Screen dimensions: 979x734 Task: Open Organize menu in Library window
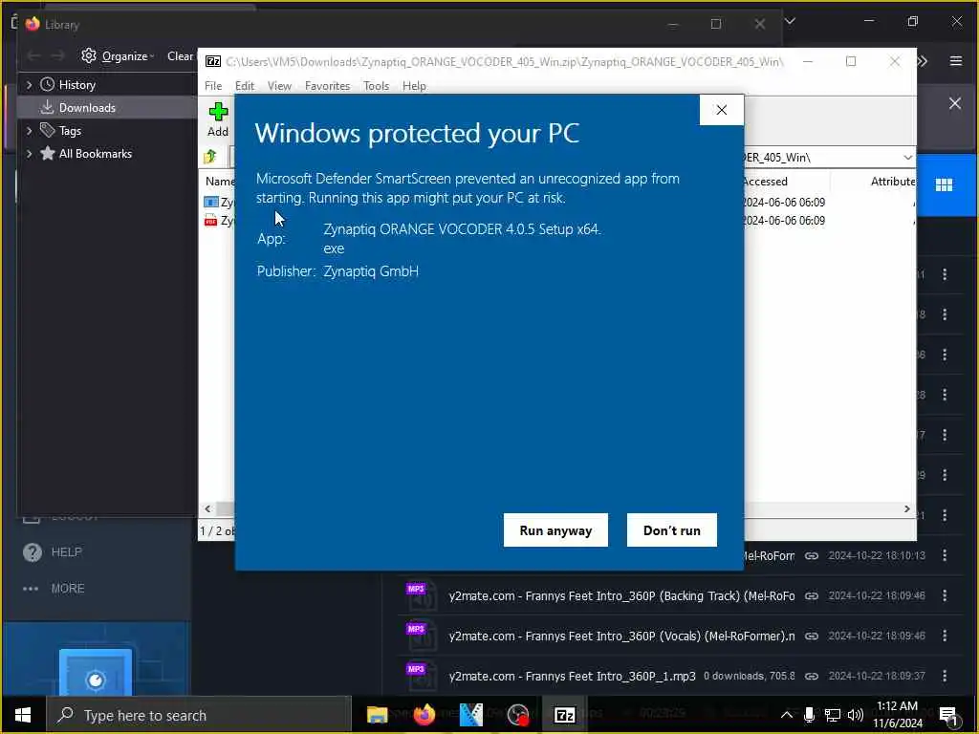(118, 55)
